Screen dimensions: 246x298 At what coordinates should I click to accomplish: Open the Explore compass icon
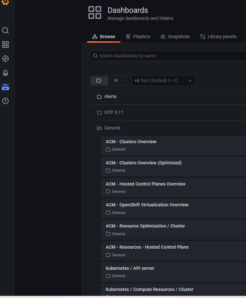pyautogui.click(x=5, y=59)
